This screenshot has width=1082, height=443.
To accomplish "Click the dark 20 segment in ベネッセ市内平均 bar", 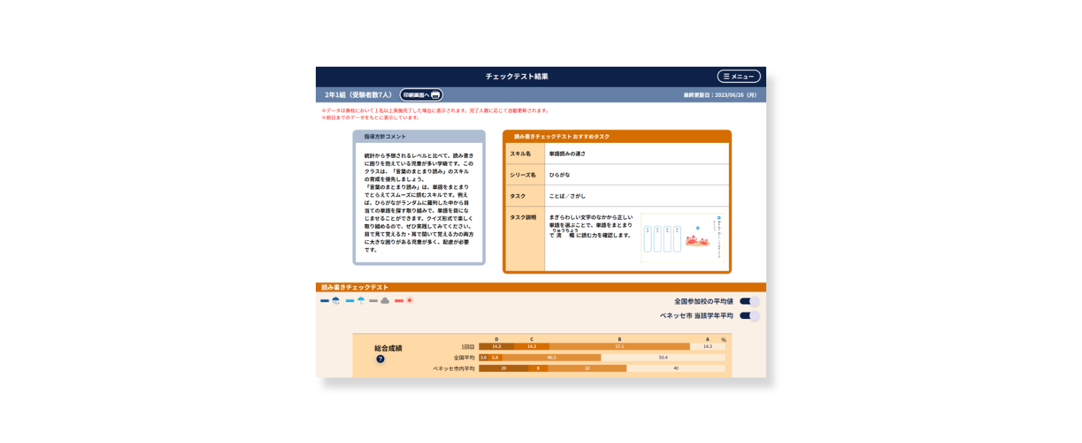I will tap(503, 369).
